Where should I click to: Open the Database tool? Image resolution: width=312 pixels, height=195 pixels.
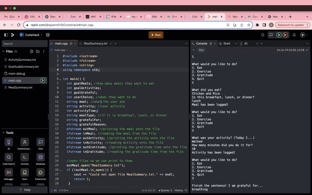(40, 157)
